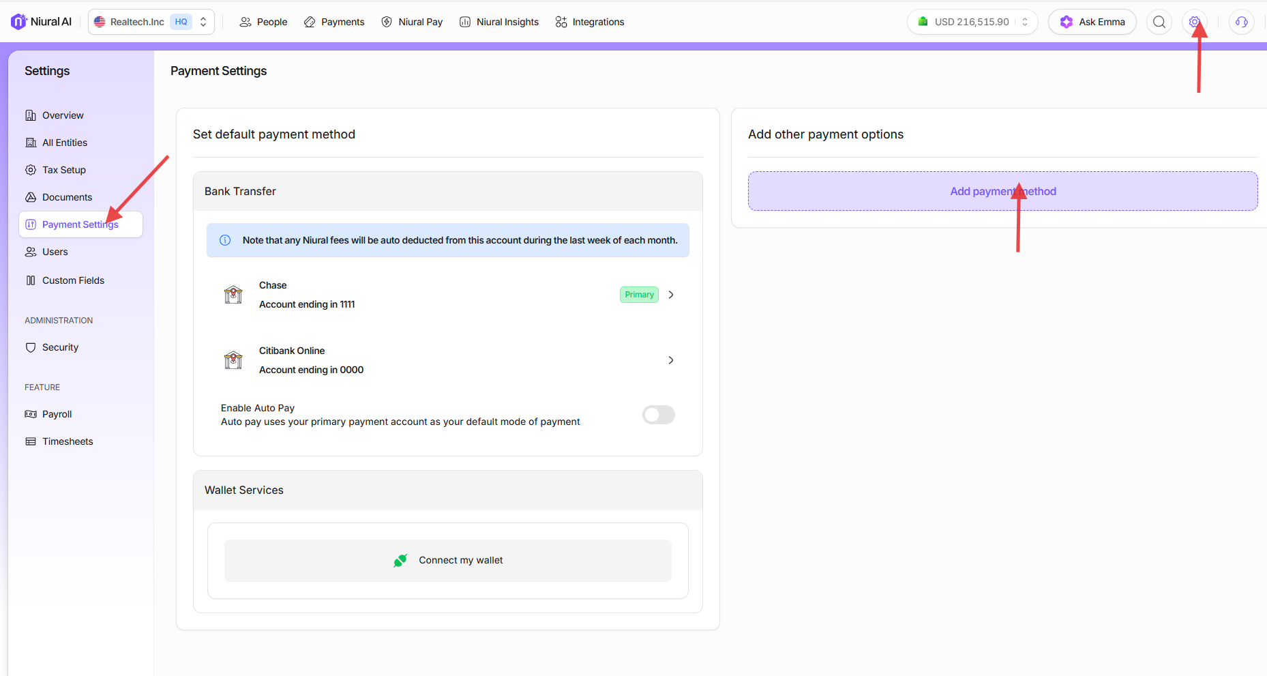Click the Documents sidebar icon
Viewport: 1267px width, 676px height.
pos(31,197)
